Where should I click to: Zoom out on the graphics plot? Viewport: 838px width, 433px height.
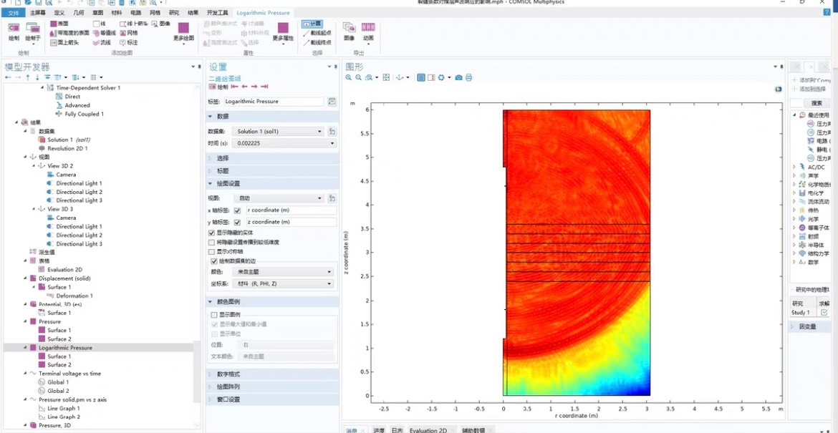click(359, 77)
